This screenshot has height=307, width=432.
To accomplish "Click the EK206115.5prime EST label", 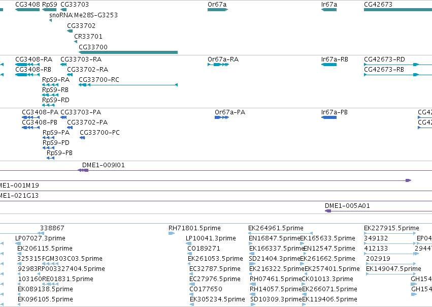I will [x=45, y=249].
